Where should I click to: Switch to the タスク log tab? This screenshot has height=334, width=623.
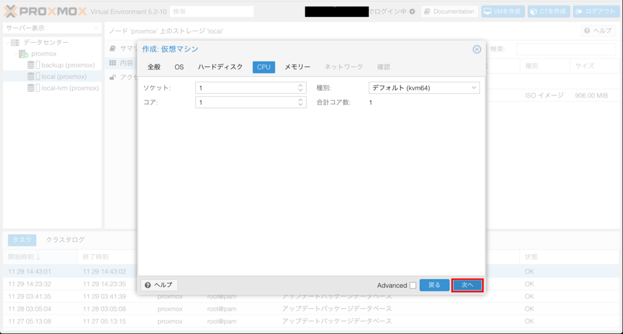(23, 240)
